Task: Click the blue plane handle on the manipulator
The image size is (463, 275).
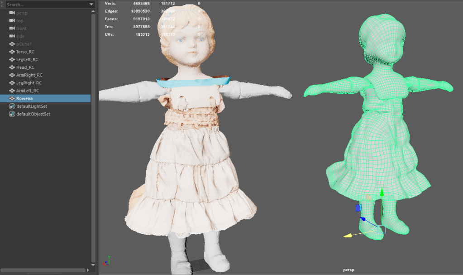Action: click(x=358, y=208)
